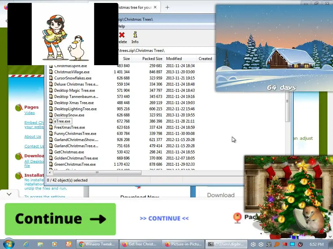Click the blue >> CONTINUE << link

tap(164, 218)
